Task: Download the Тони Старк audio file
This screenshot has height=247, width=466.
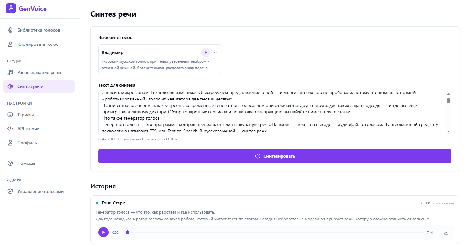Action: 446,232
